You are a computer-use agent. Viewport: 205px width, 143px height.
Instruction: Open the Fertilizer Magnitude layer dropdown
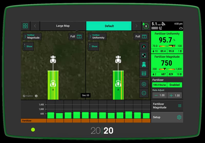point(32,36)
